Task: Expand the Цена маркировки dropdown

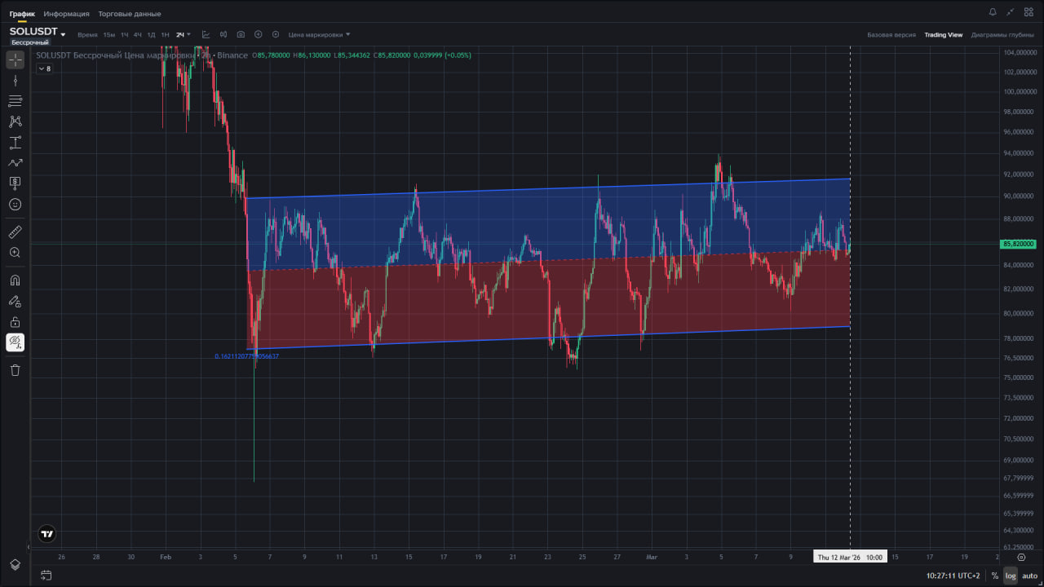Action: 319,34
